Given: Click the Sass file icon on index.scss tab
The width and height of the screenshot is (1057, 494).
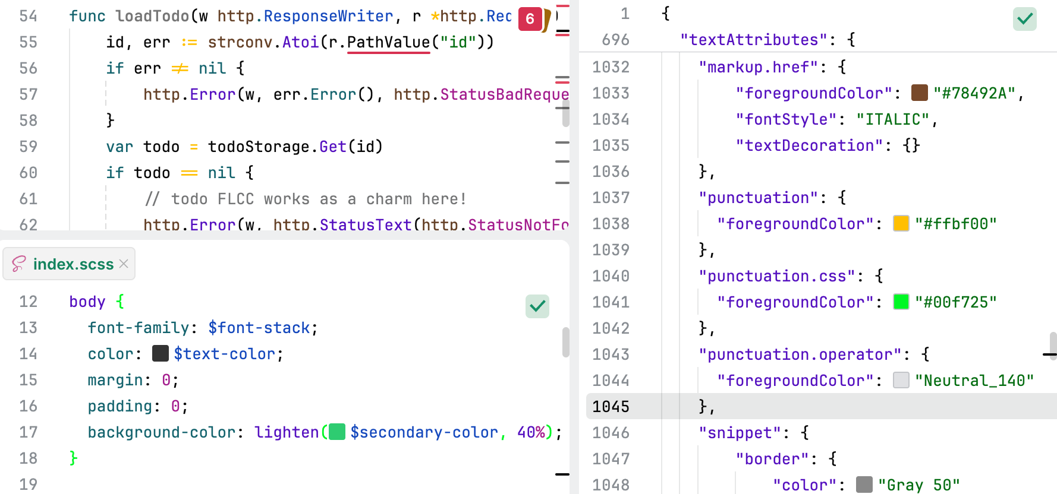Looking at the screenshot, I should (x=18, y=264).
